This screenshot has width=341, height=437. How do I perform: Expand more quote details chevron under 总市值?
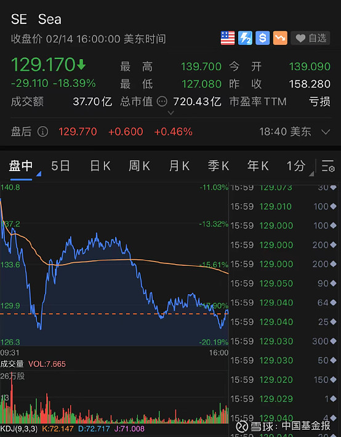(170, 113)
